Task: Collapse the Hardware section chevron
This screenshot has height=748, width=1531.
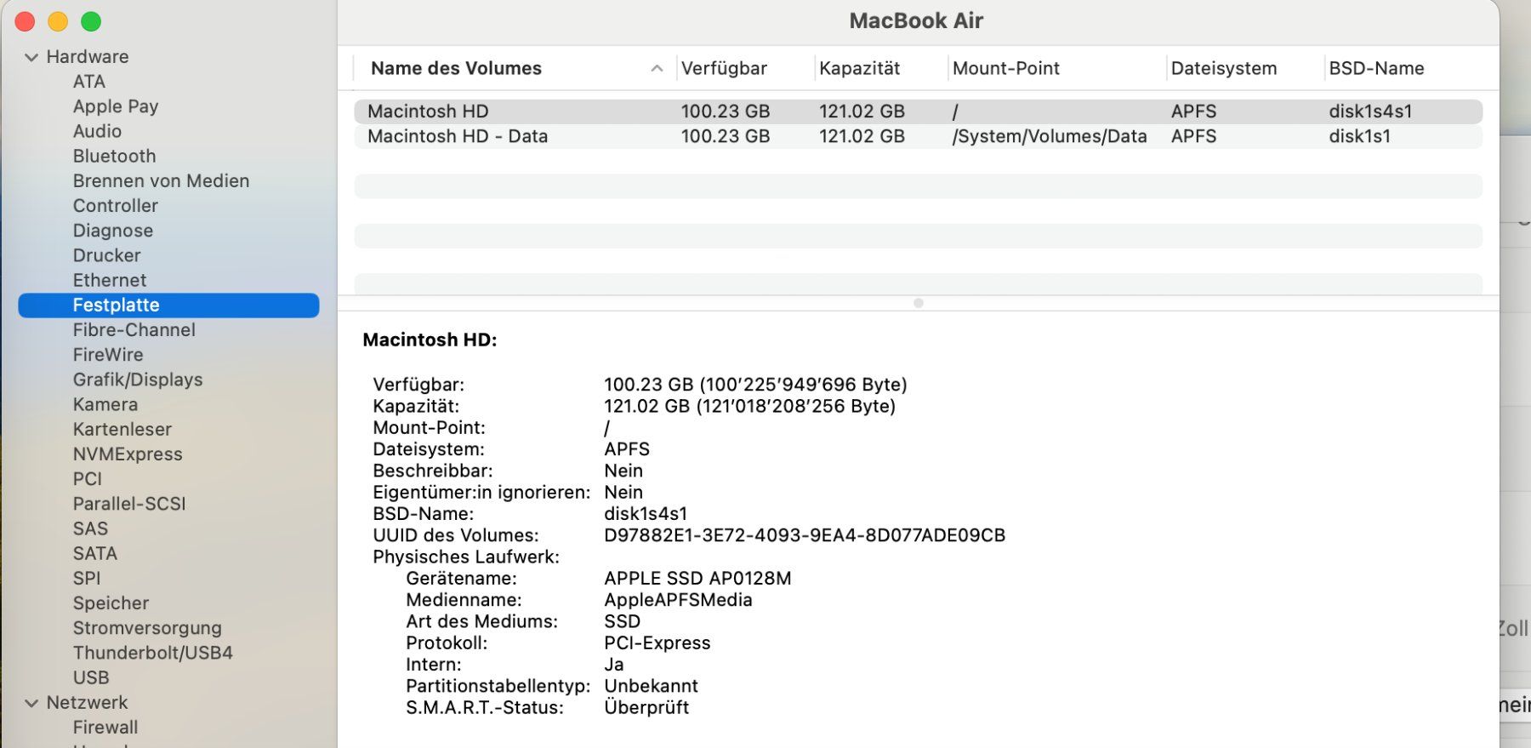Action: click(31, 58)
